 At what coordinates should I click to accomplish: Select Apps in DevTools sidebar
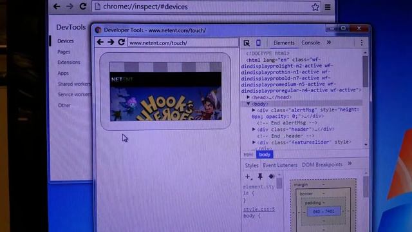pyautogui.click(x=63, y=73)
